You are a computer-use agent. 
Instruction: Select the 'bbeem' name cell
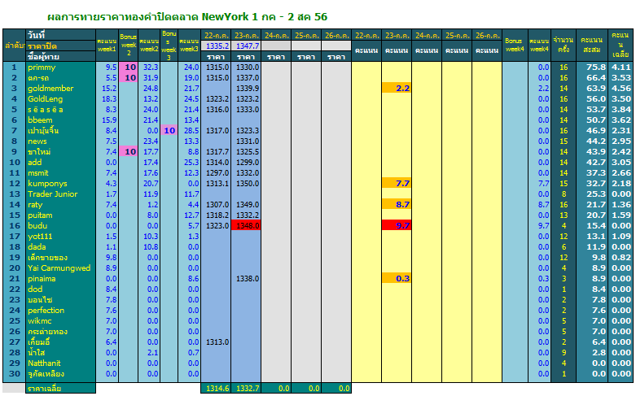click(x=60, y=120)
